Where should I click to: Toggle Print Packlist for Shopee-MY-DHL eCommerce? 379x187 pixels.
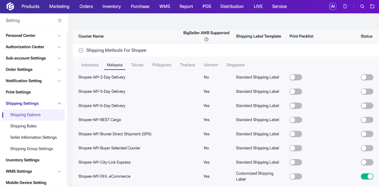(296, 176)
